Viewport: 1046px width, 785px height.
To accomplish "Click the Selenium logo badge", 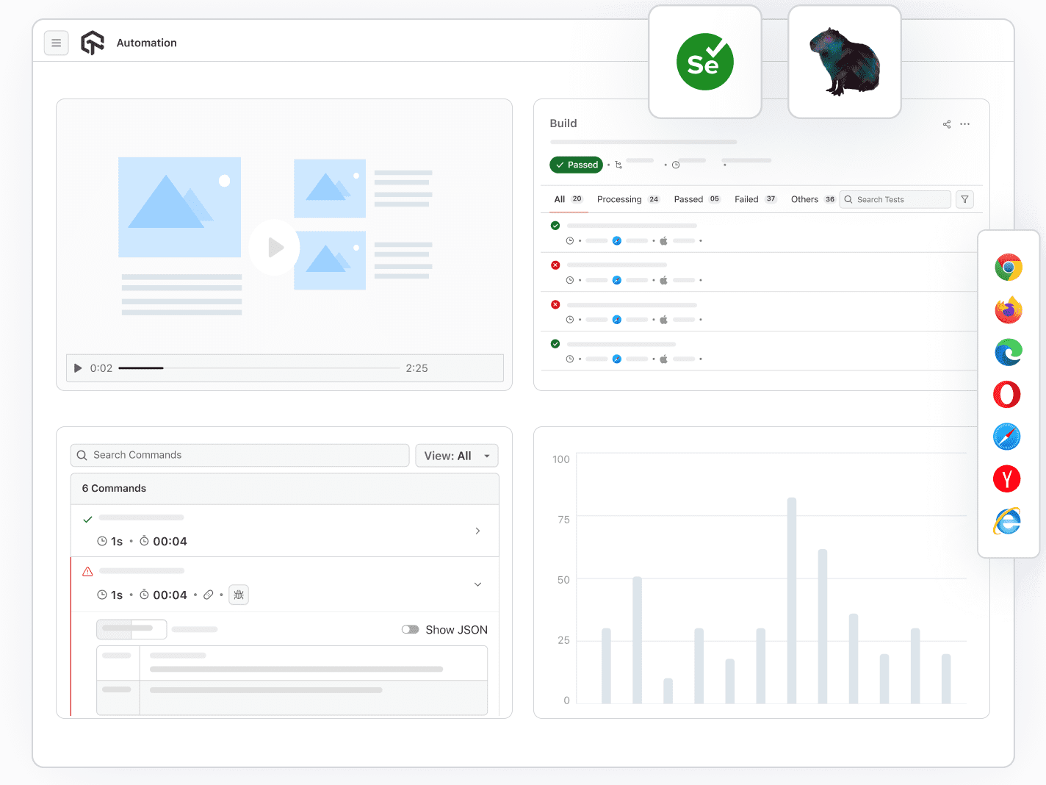I will [x=704, y=61].
